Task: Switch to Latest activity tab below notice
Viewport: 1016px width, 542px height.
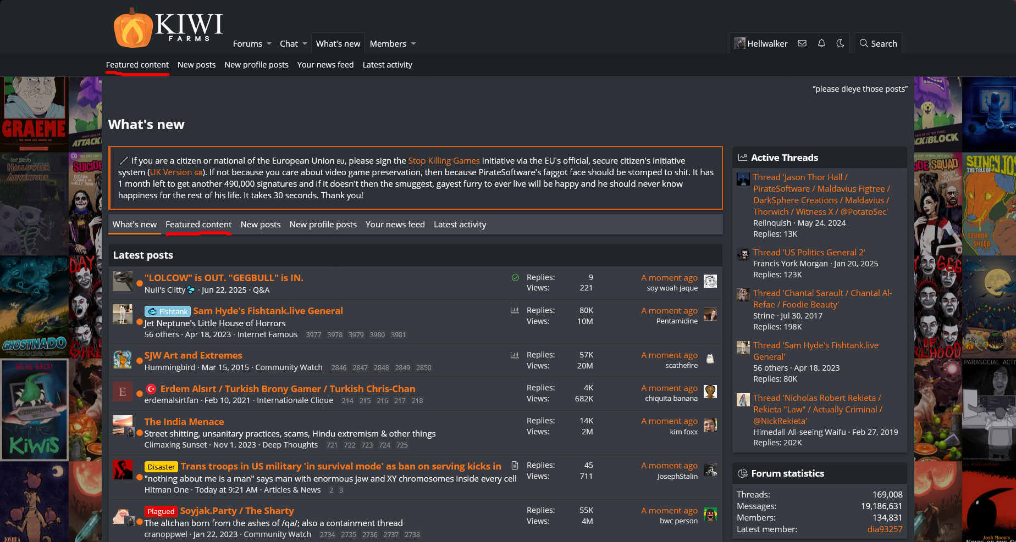Action: click(x=460, y=225)
